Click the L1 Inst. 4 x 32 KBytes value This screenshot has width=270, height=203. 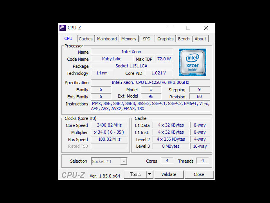[x=171, y=132]
